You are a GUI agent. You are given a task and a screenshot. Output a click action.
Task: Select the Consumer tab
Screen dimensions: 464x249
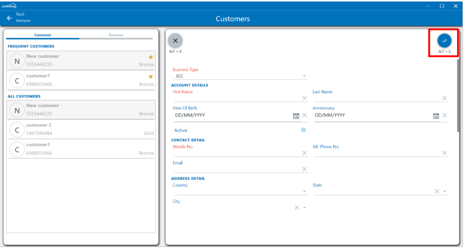43,35
